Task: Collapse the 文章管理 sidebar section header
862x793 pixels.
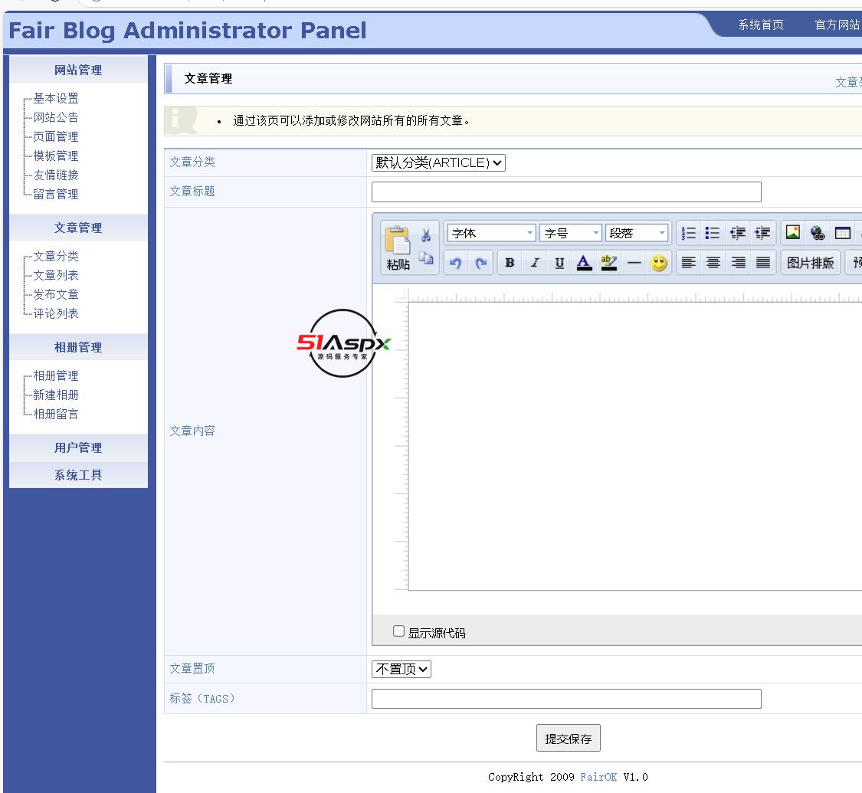Action: 78,228
